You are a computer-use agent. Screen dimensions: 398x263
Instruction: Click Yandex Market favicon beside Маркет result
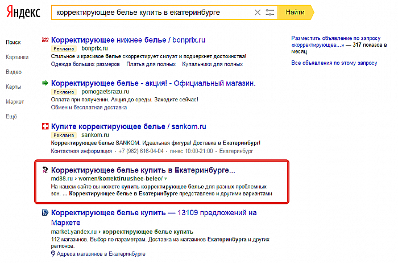(x=45, y=212)
